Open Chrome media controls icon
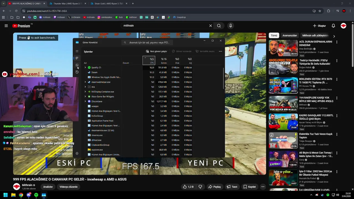 338,11
